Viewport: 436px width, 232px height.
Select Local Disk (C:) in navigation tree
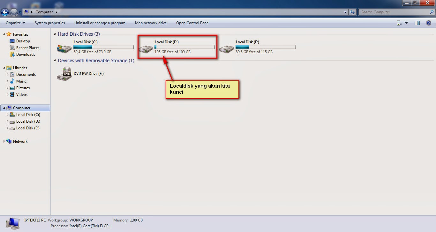[28, 115]
